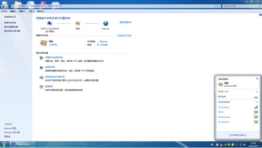Image resolution: width=262 pixels, height=148 pixels.
Task: Open the 查看(V) menu
Action: [22, 11]
